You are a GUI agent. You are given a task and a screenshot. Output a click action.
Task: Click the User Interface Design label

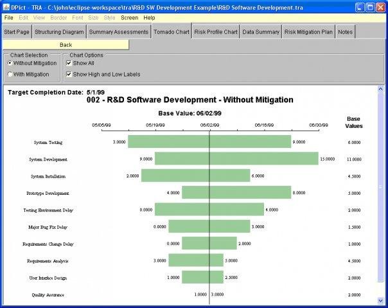[48, 278]
